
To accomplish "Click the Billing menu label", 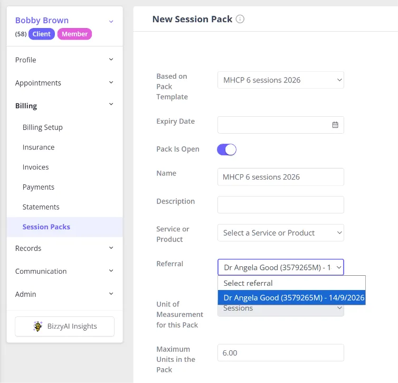I will point(26,106).
